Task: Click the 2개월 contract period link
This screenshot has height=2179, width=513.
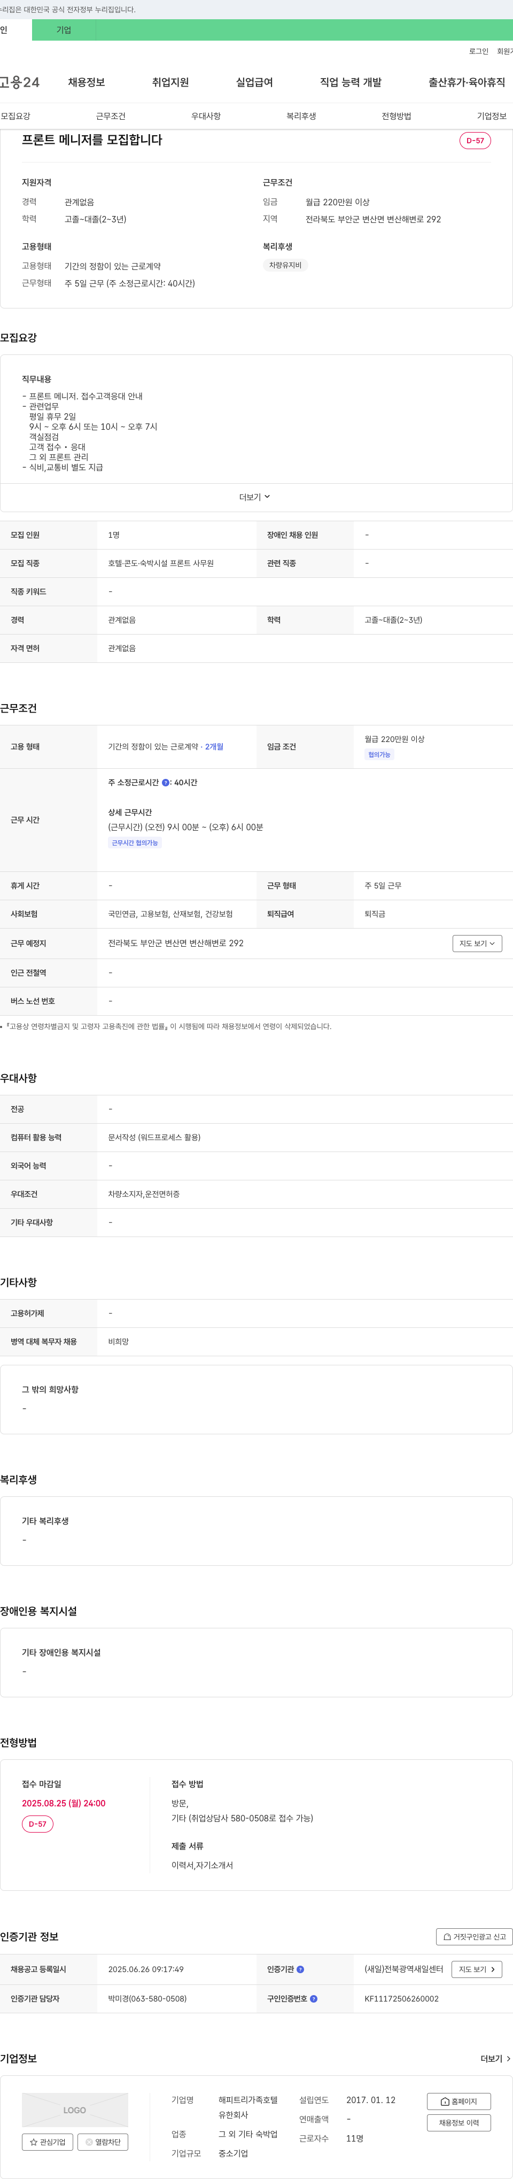Action: 215,747
